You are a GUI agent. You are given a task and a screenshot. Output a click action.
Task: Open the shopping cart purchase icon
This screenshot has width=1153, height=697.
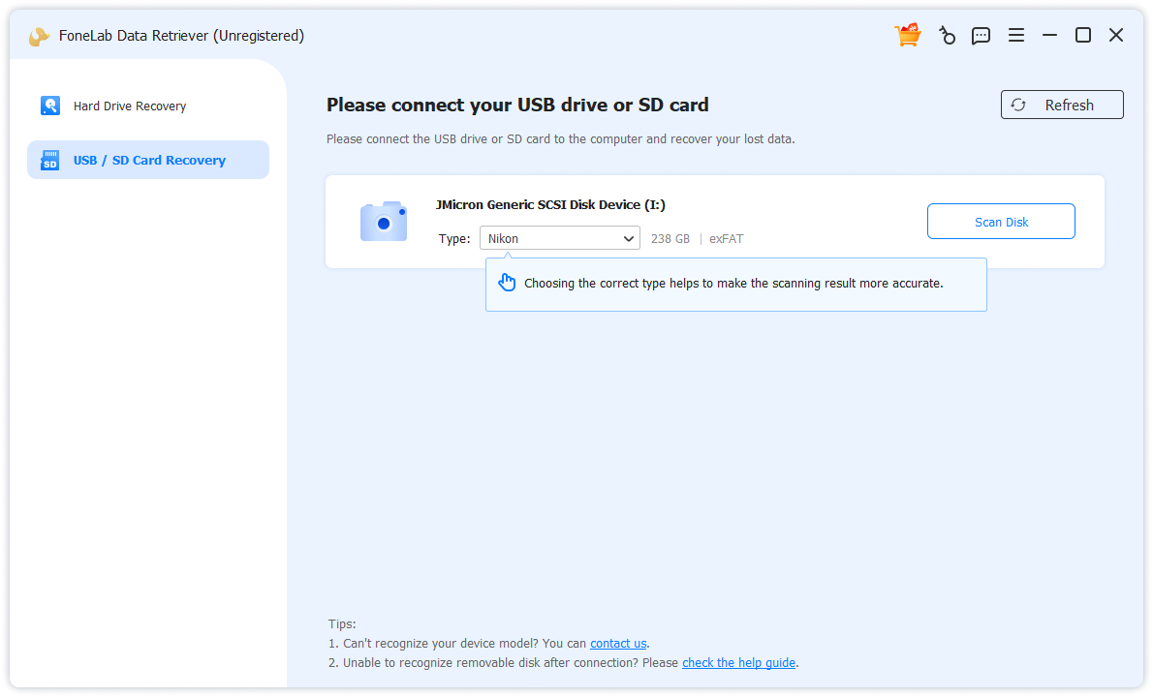[908, 35]
